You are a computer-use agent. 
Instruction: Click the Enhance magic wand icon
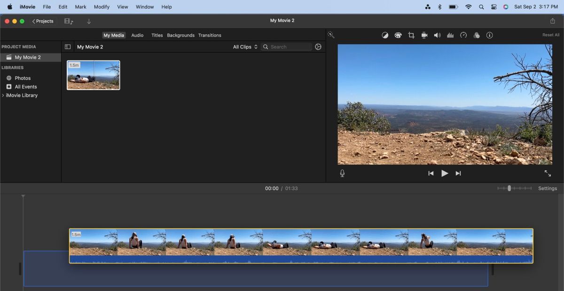(331, 35)
